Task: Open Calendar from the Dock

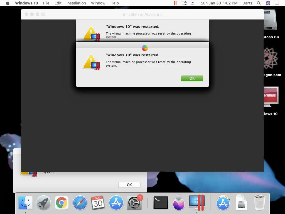Action: coord(98,203)
